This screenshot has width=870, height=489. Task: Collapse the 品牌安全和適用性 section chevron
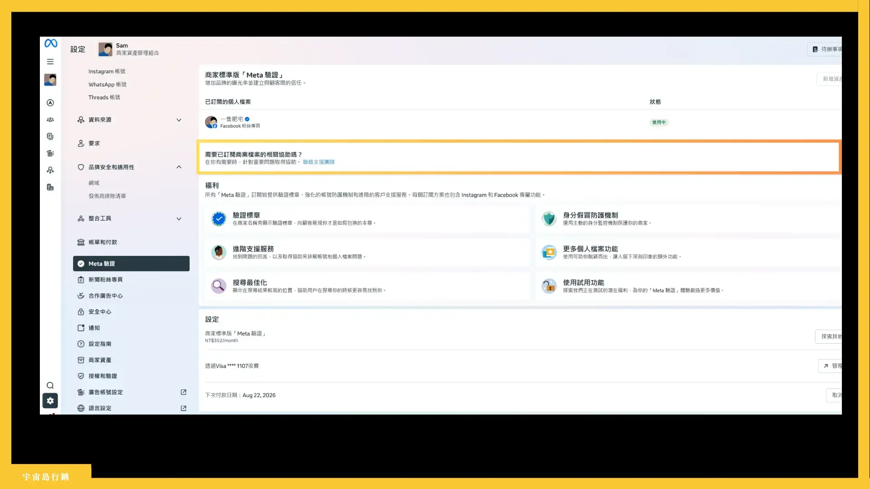(179, 167)
